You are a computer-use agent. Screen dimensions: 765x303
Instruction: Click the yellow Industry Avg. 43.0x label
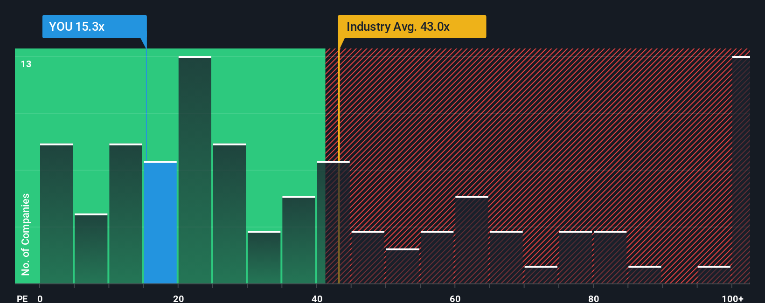click(x=412, y=27)
